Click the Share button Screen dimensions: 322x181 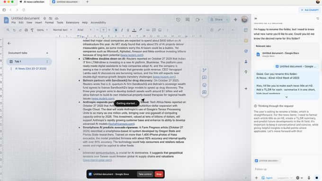tap(216, 20)
